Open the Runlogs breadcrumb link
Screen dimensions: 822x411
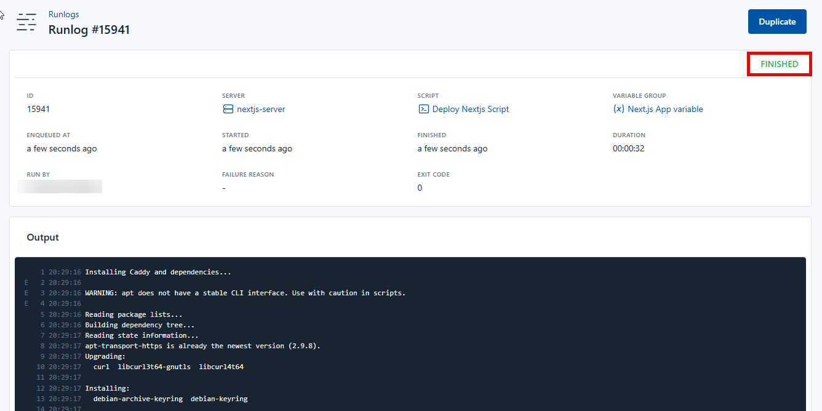(63, 14)
